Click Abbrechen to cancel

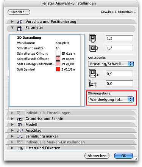point(97,156)
